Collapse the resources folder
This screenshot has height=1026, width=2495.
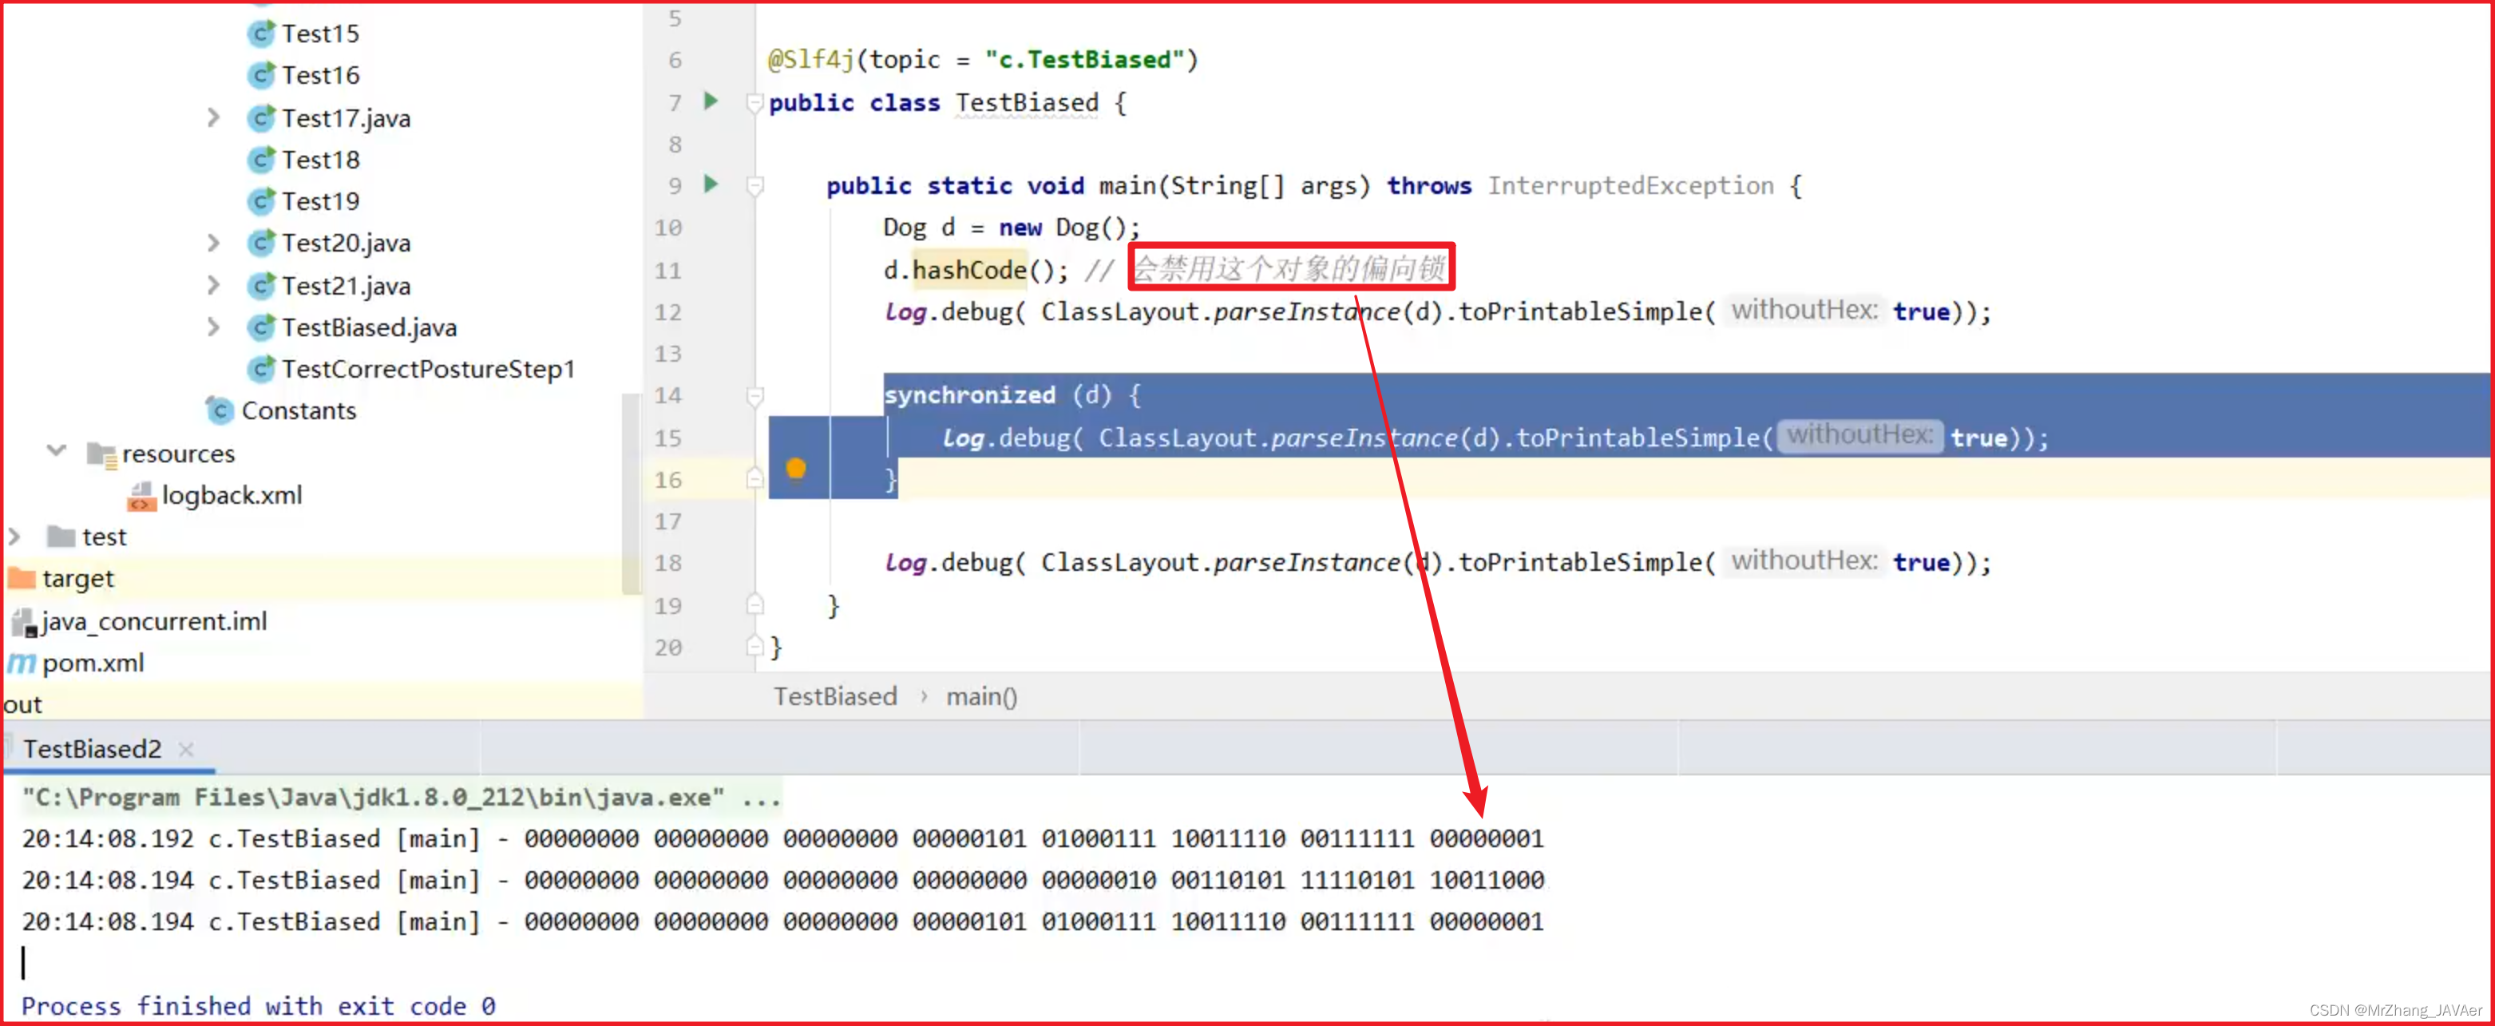tap(56, 451)
